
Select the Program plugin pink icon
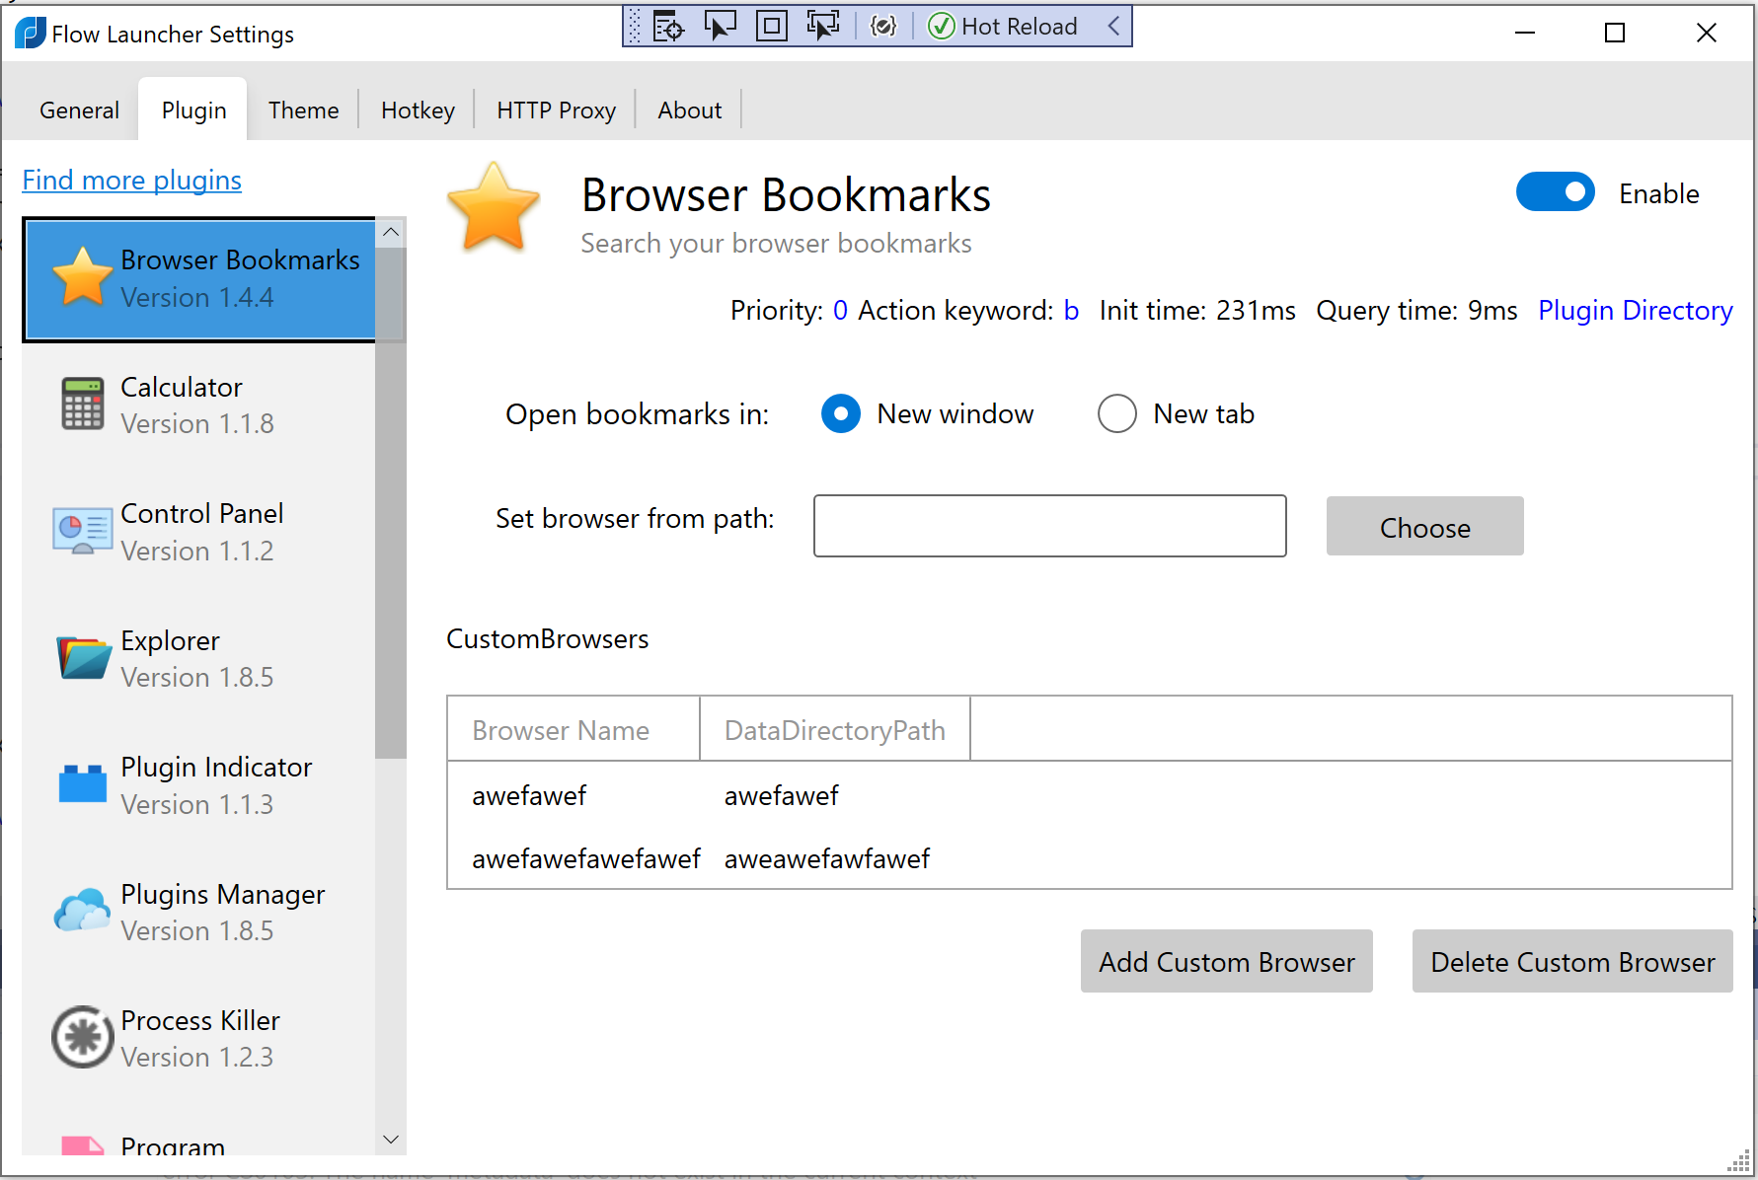pyautogui.click(x=82, y=1144)
